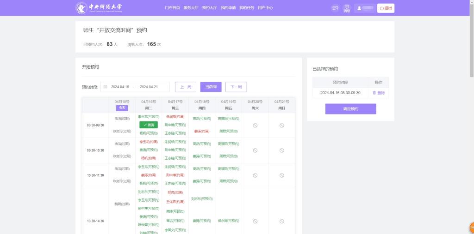Expand the user account menu
The height and width of the screenshot is (234, 474).
pyautogui.click(x=365, y=8)
